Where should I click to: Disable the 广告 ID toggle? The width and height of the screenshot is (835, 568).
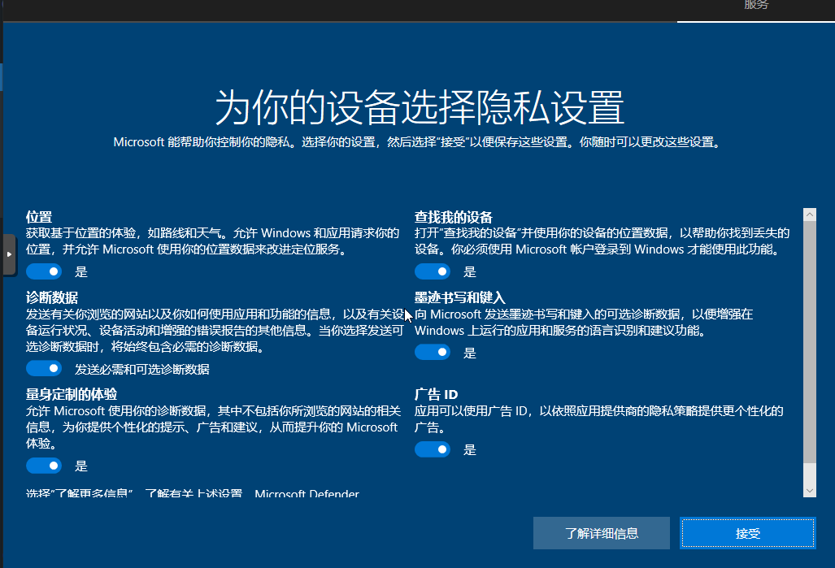pos(433,449)
